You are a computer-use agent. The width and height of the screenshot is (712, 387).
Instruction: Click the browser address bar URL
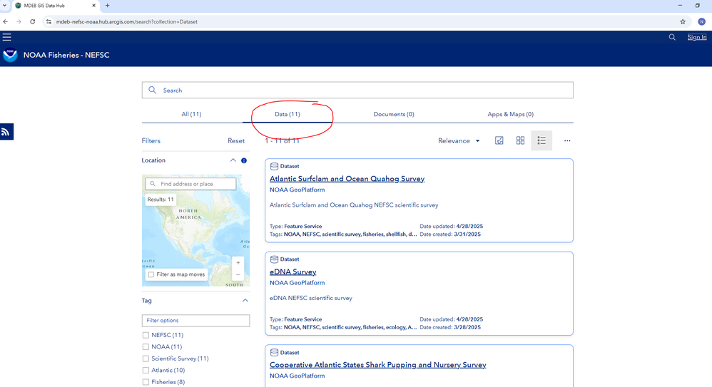127,21
